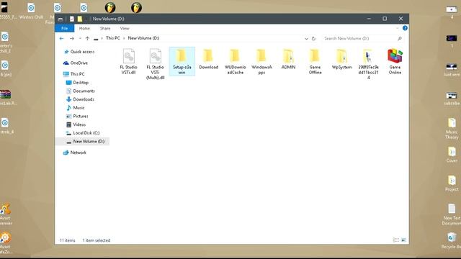The height and width of the screenshot is (259, 461).
Task: Open the Download folder
Action: [x=208, y=59]
